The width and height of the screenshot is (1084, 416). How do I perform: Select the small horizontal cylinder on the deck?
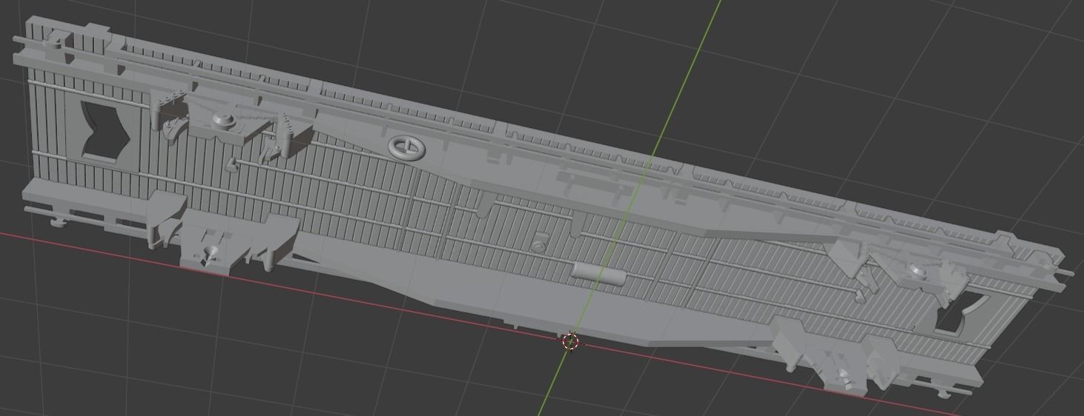599,273
